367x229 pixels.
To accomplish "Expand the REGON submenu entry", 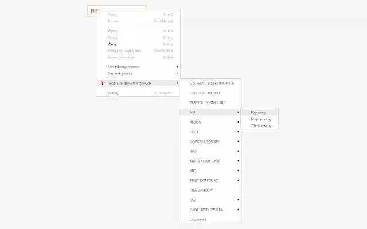I will [210, 122].
